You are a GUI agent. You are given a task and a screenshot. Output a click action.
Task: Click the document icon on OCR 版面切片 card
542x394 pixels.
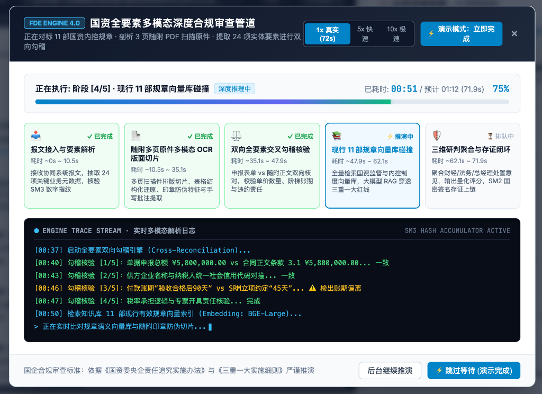click(136, 136)
